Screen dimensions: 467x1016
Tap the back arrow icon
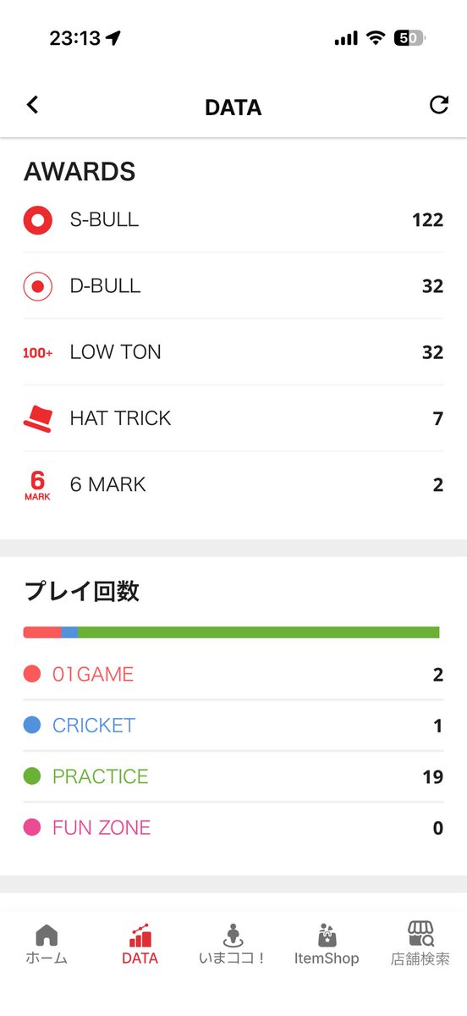(32, 105)
